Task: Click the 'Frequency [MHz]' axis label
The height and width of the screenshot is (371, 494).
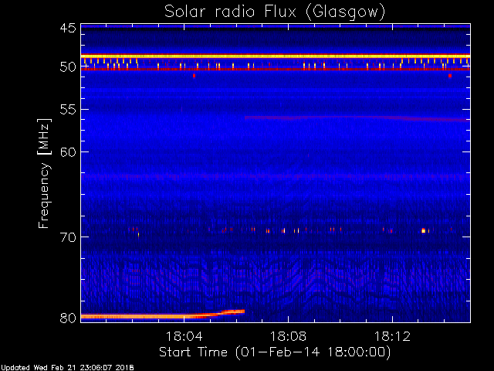Action: tap(45, 173)
